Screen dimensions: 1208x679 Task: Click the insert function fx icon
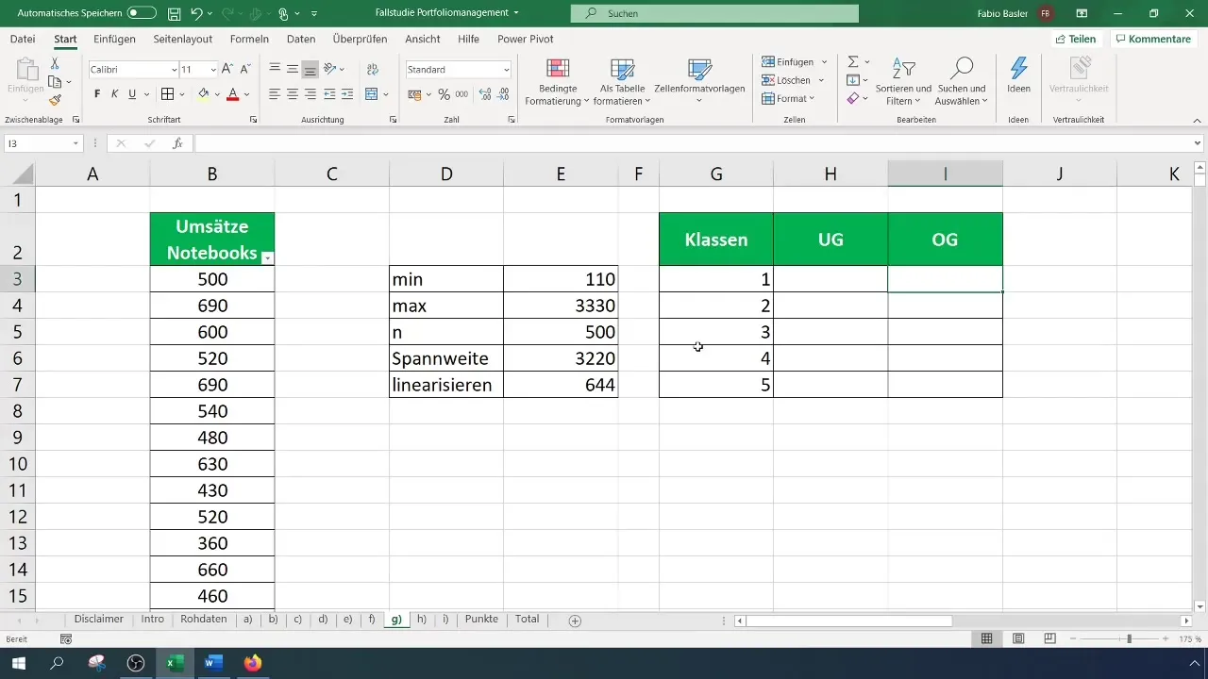pos(176,143)
